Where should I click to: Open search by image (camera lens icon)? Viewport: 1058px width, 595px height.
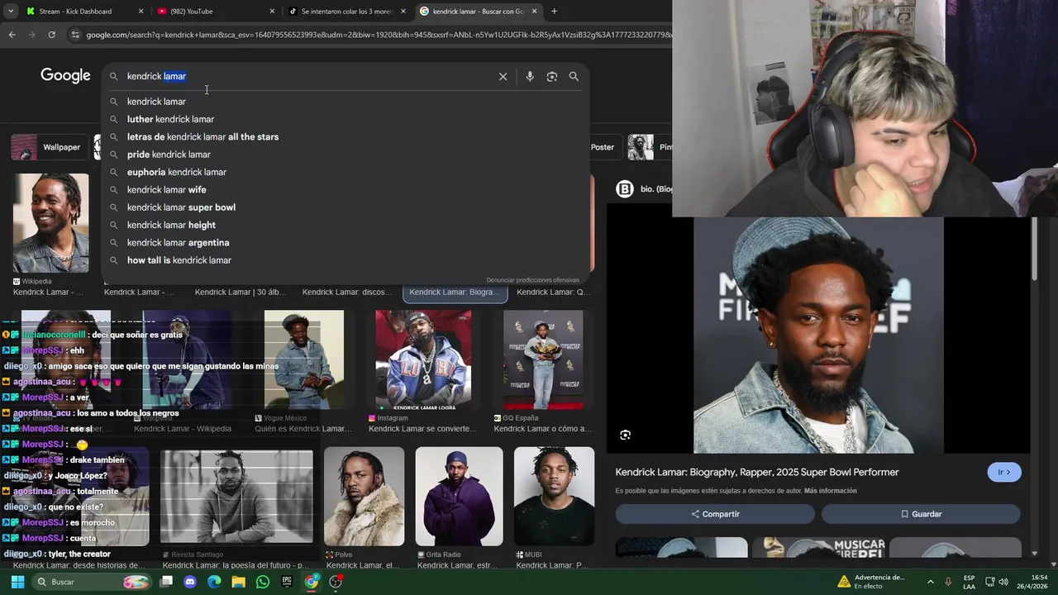tap(552, 76)
